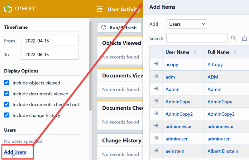Open the Albert Einstein full name link
Image resolution: width=249 pixels, height=160 pixels.
[223, 151]
